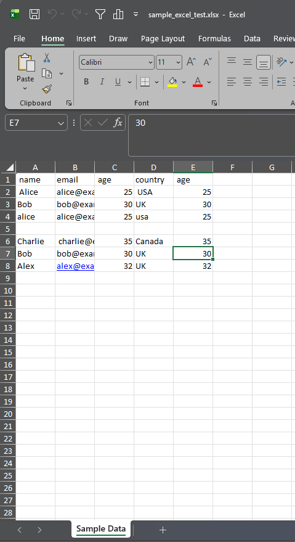Select cell containing Charlie
Viewport: 295px width, 542px height.
point(35,241)
